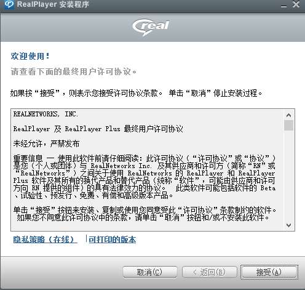Viewport: 305px width, 290px height.
Task: Click the empty scrollbar track below the thumb
Action: click(288, 175)
